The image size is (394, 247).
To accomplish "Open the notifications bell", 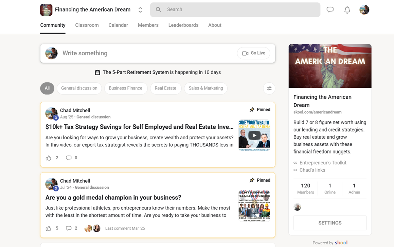I will tap(347, 10).
